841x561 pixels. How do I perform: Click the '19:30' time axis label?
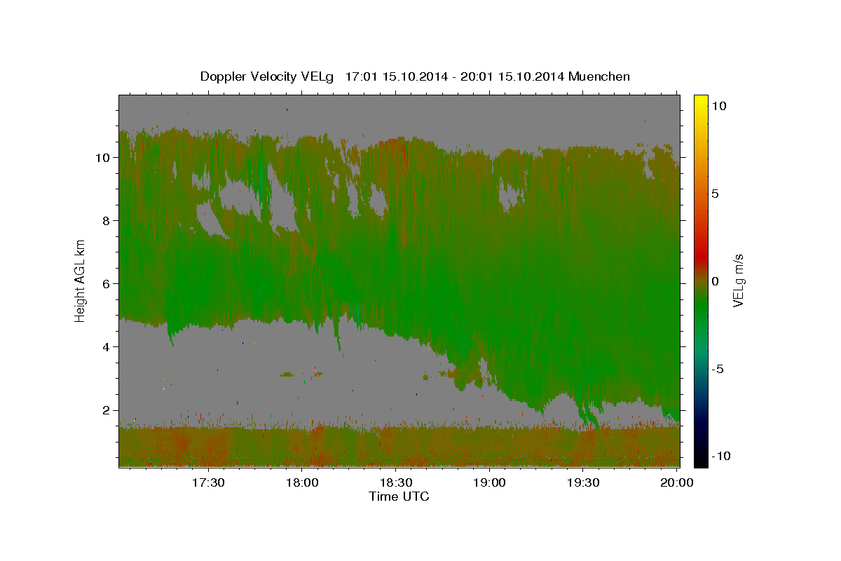[x=582, y=482]
